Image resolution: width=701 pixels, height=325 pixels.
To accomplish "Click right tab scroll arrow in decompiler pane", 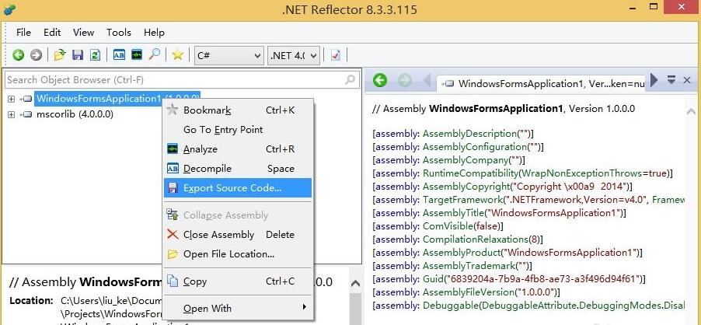I will 654,80.
